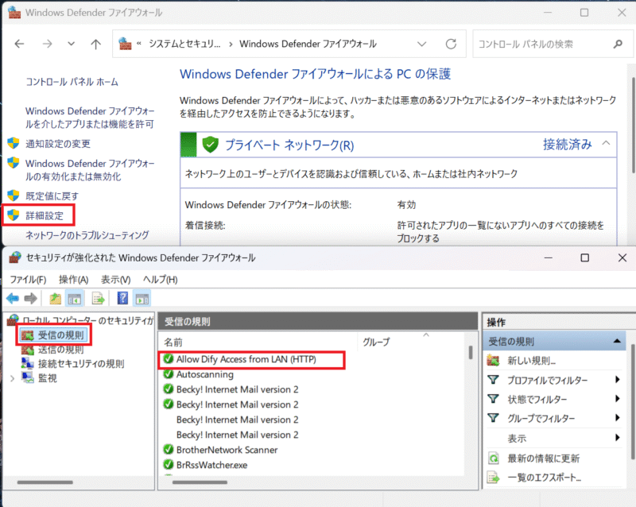636x507 pixels.
Task: Open the ファイル(F) menu
Action: (x=28, y=280)
